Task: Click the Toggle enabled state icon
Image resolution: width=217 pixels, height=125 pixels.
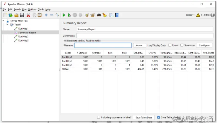Action: pos(57,15)
